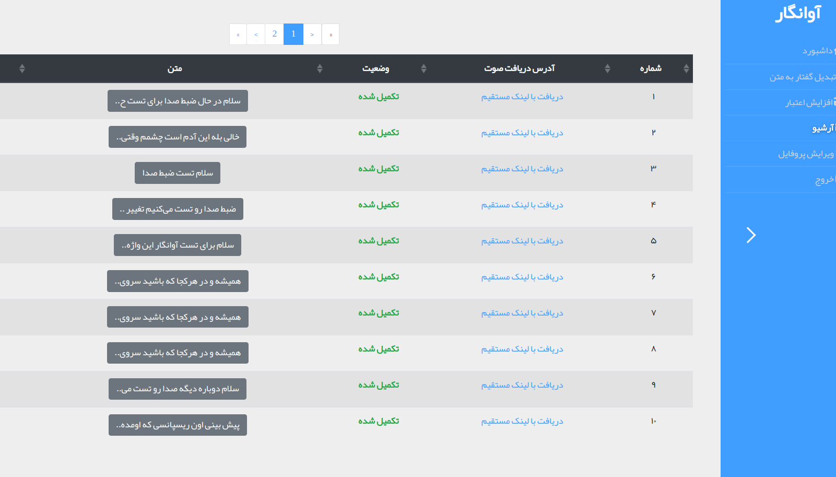The height and width of the screenshot is (477, 836).
Task: Click خروج to log out
Action: (x=824, y=180)
